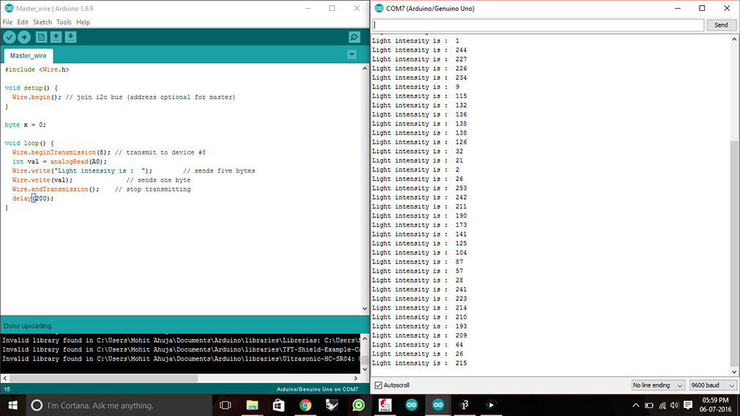Click the Send button in the serial monitor
Viewport: 740px width, 416px height.
(x=721, y=25)
